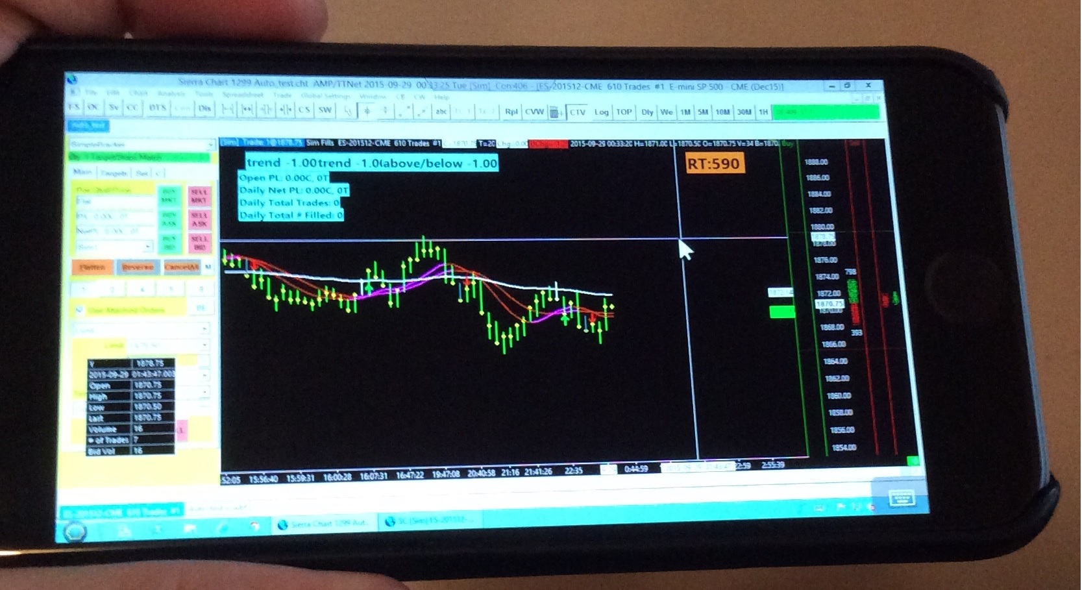Click the OC toolbar button
The image size is (1082, 590).
pyautogui.click(x=93, y=107)
